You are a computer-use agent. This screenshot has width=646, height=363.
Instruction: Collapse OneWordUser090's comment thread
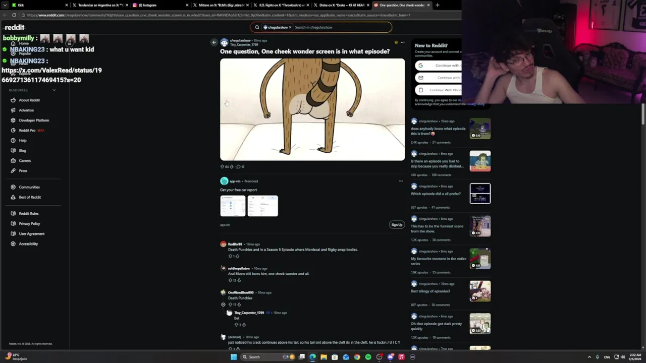pos(223,305)
